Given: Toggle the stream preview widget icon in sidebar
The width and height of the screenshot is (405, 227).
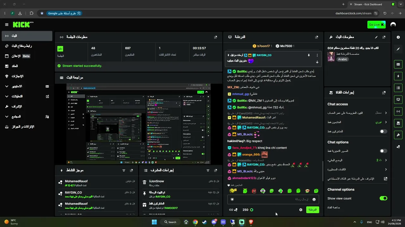Looking at the screenshot, I should [x=398, y=64].
